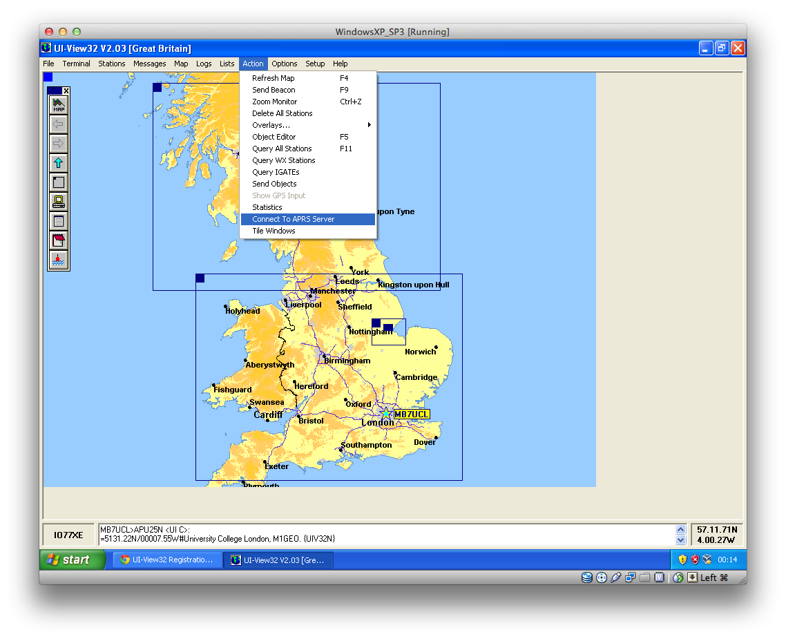Open the Help menu
Image resolution: width=786 pixels, height=639 pixels.
click(x=341, y=64)
